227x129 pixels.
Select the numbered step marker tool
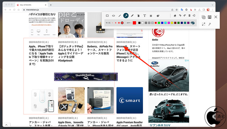click(x=158, y=16)
